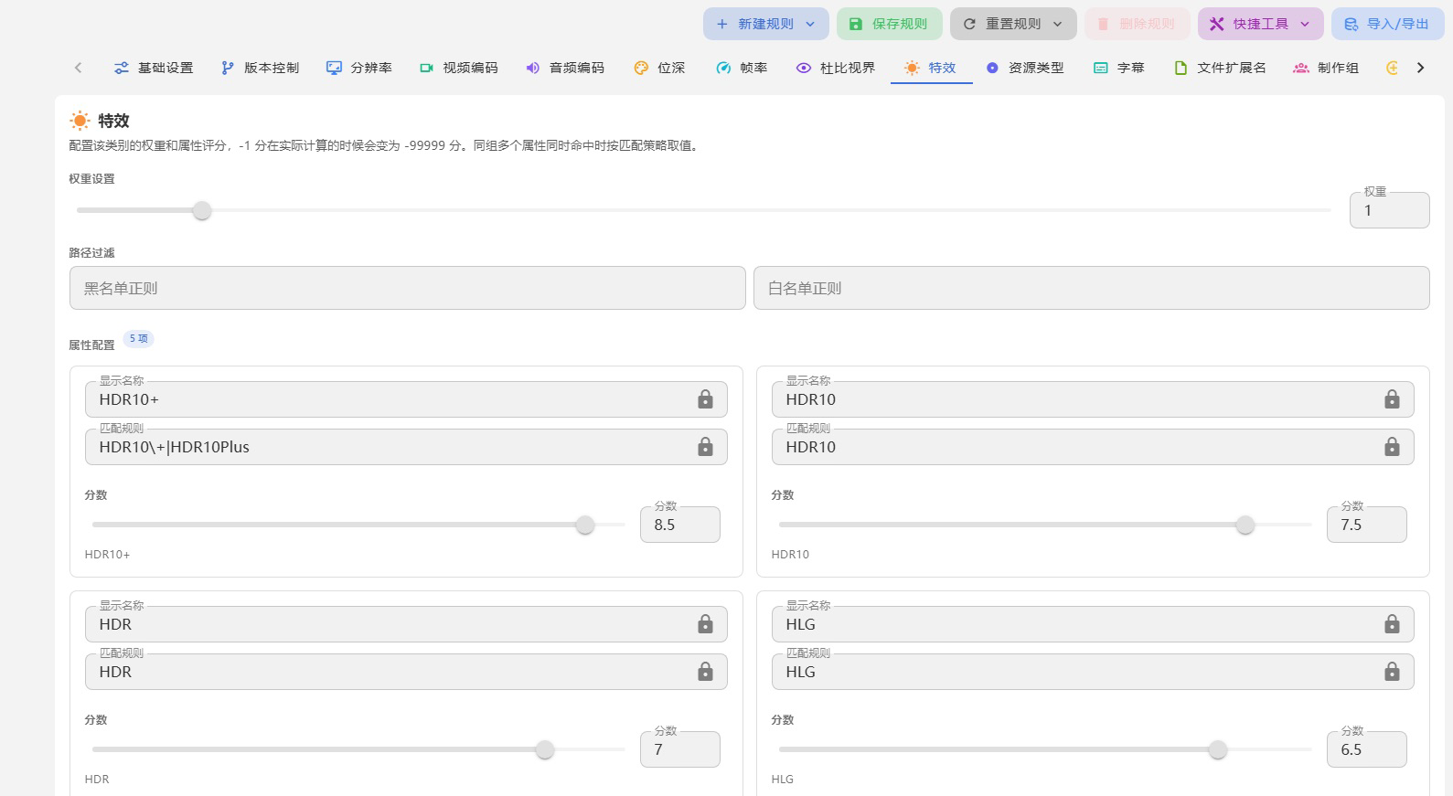This screenshot has width=1453, height=796.
Task: Open the 帧率 tab
Action: pos(742,68)
